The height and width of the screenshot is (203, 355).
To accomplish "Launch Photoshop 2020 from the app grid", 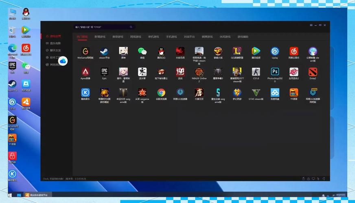I will [275, 72].
